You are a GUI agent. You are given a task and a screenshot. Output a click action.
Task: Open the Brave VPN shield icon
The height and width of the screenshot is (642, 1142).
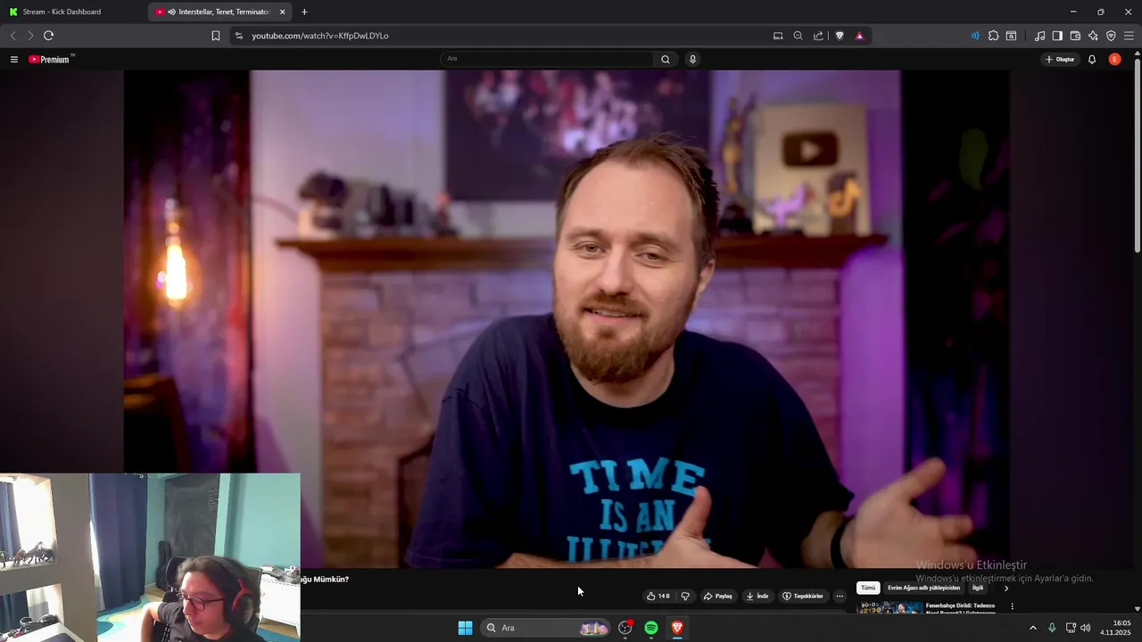pyautogui.click(x=1111, y=36)
